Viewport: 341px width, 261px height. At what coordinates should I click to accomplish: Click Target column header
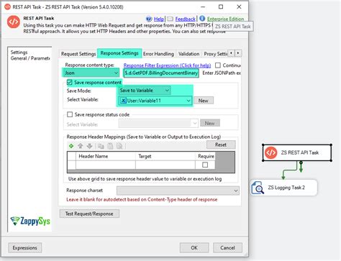[165, 156]
